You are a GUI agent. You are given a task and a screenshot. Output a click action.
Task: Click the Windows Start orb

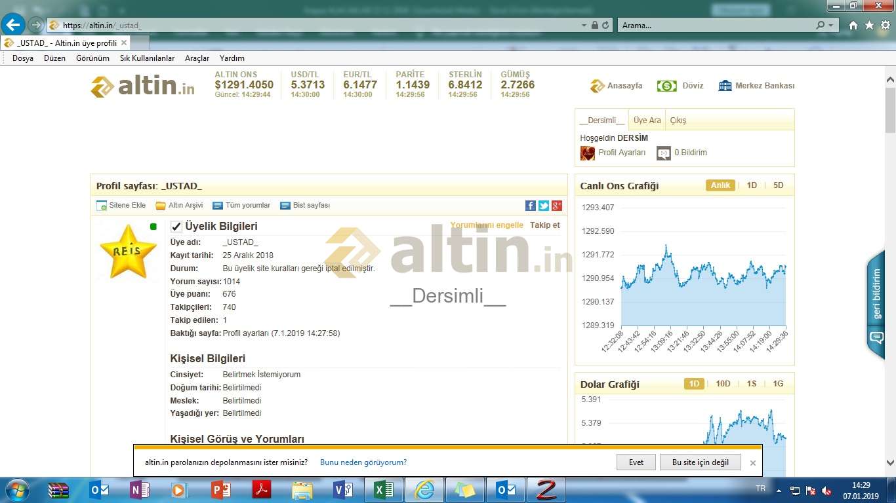coord(16,490)
